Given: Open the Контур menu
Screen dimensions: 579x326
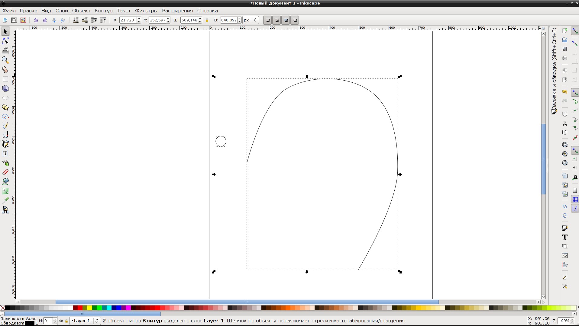Looking at the screenshot, I should [103, 11].
